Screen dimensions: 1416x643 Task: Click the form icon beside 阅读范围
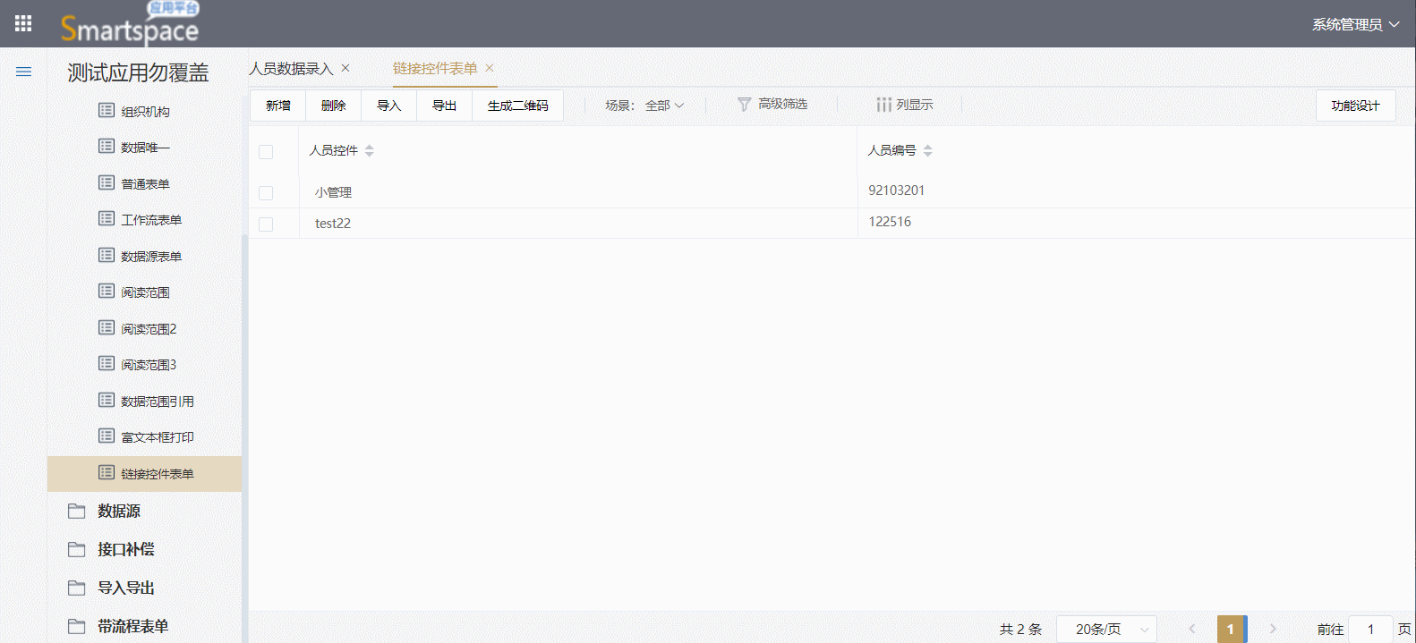click(107, 292)
